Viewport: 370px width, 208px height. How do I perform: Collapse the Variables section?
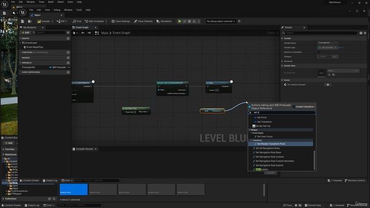21,63
